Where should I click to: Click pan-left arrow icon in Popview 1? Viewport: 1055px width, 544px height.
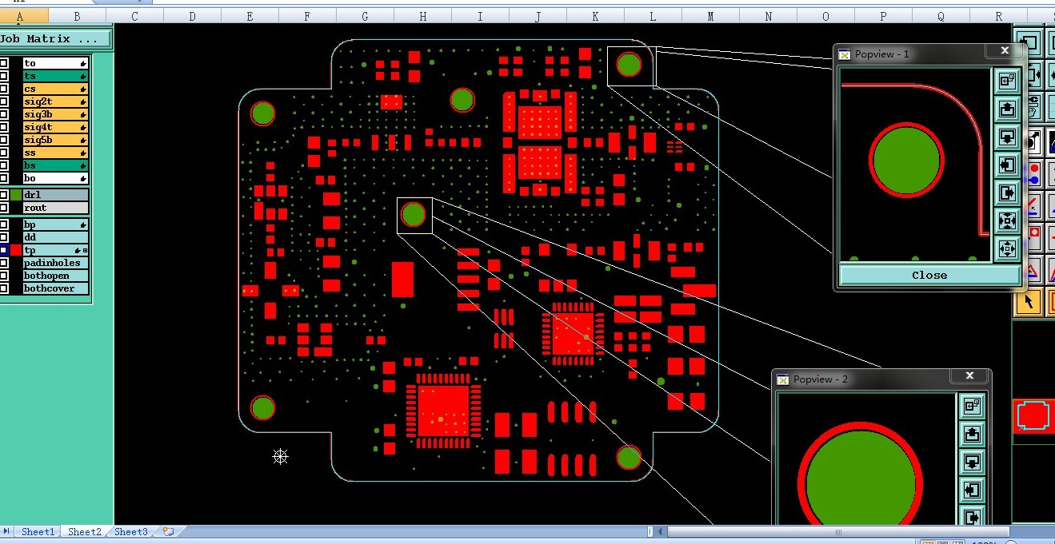pyautogui.click(x=1007, y=165)
